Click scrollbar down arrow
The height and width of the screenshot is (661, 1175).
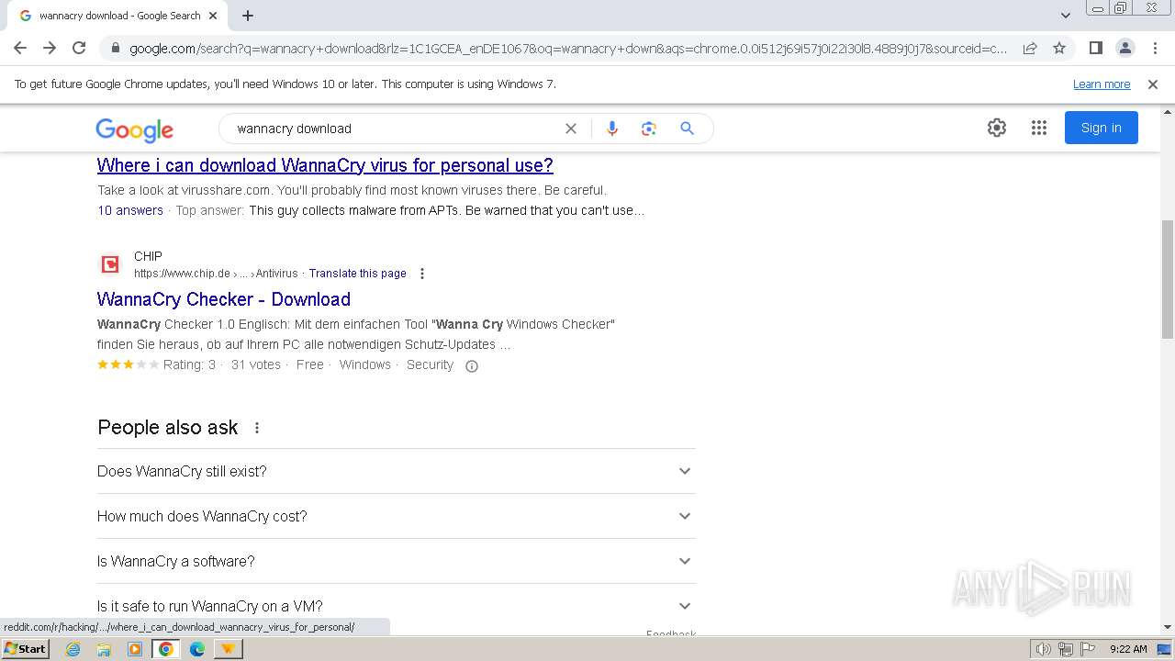(x=1168, y=627)
